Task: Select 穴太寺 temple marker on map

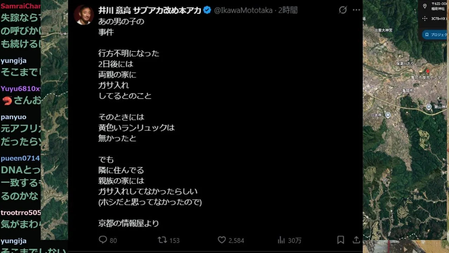Action: (x=388, y=115)
